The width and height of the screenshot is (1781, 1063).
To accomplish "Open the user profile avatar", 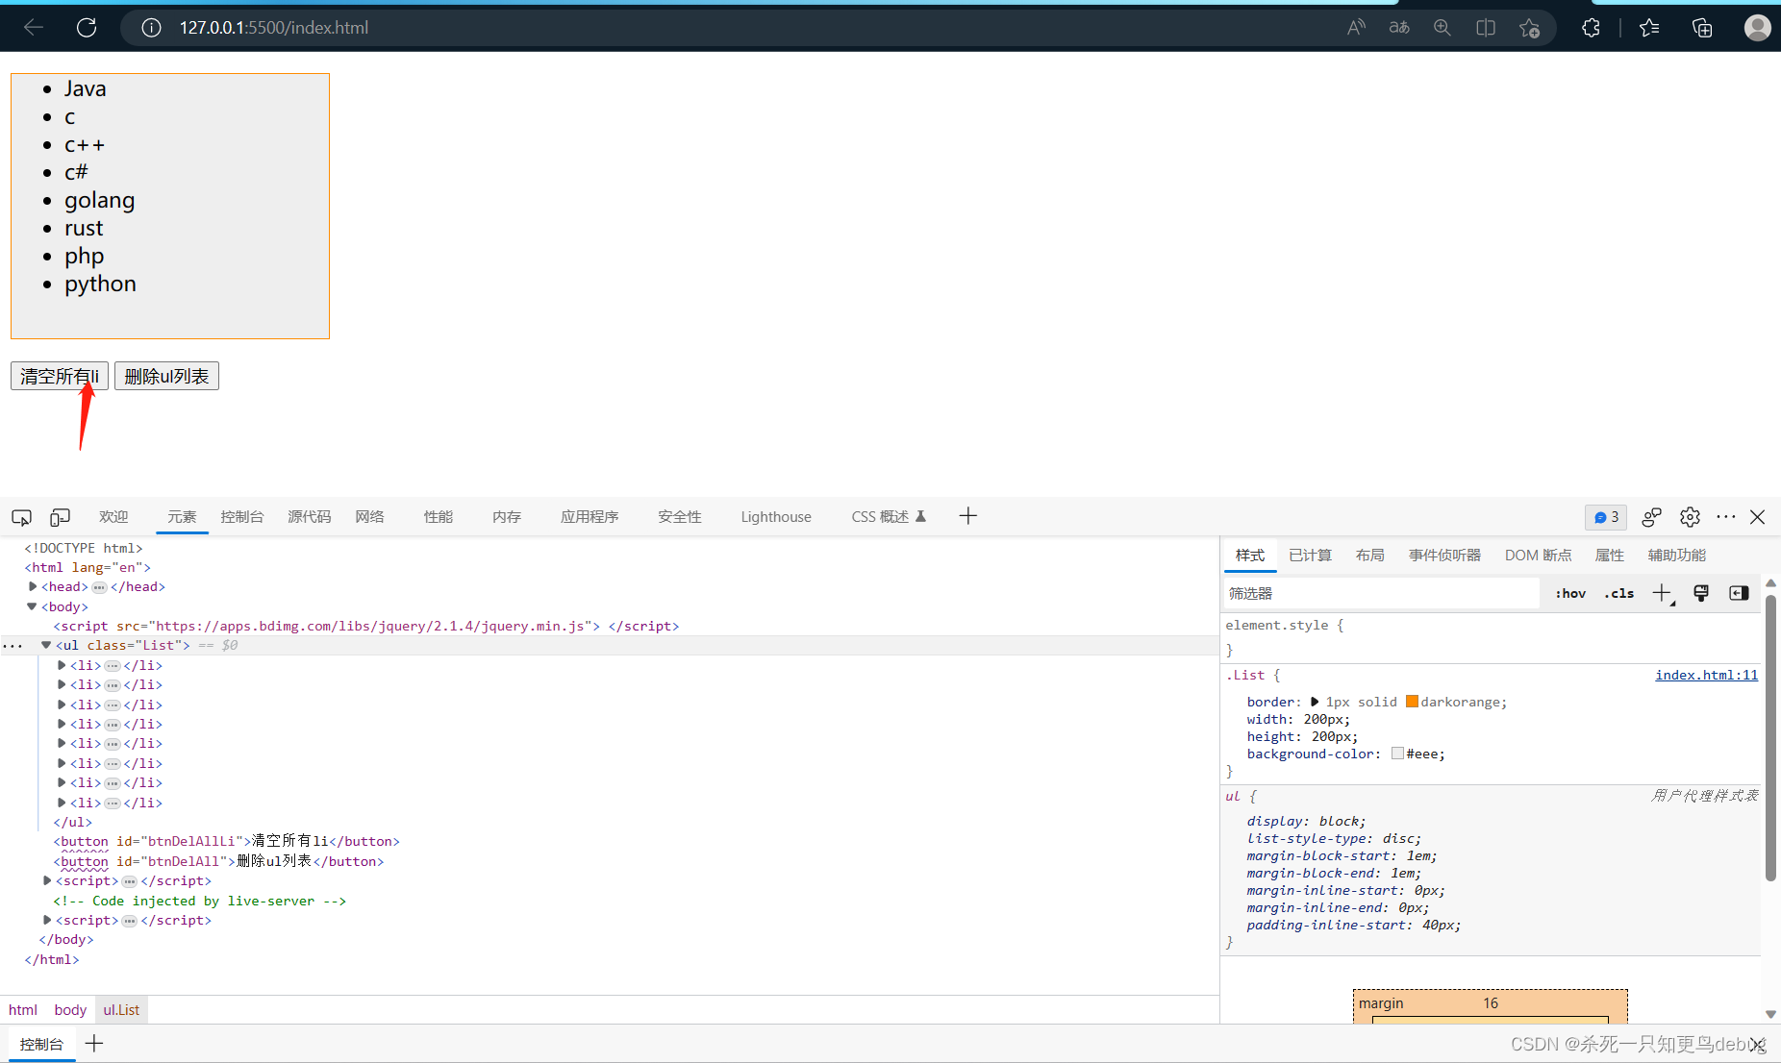I will coord(1757,28).
